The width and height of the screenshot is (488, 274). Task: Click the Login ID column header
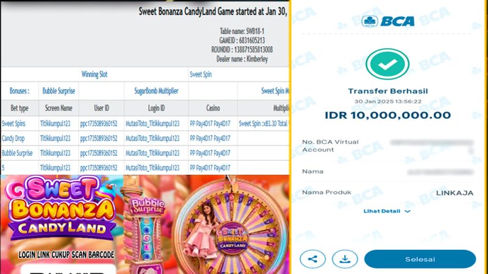pyautogui.click(x=156, y=108)
